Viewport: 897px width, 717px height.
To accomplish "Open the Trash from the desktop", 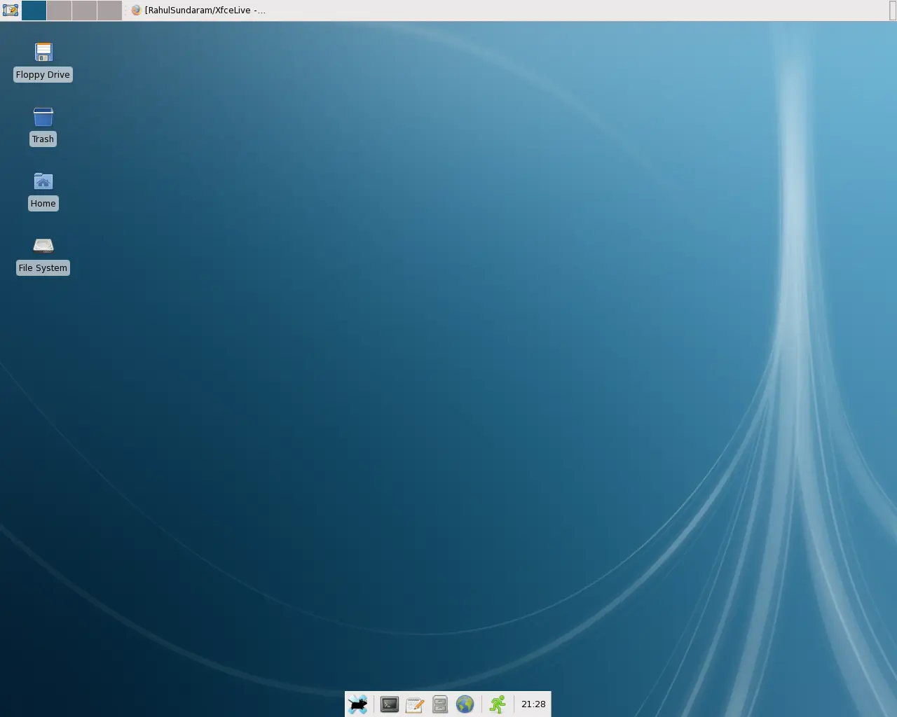I will tap(43, 116).
